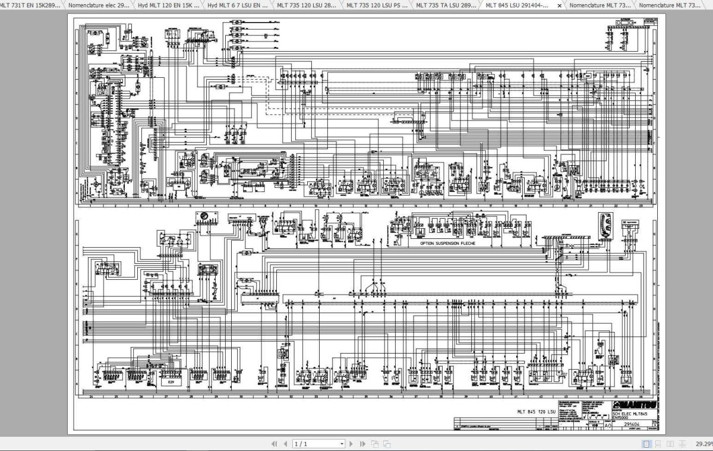This screenshot has height=451, width=713.
Task: Open the Hyd MLT 6 7 LSU EN tab
Action: [238, 5]
